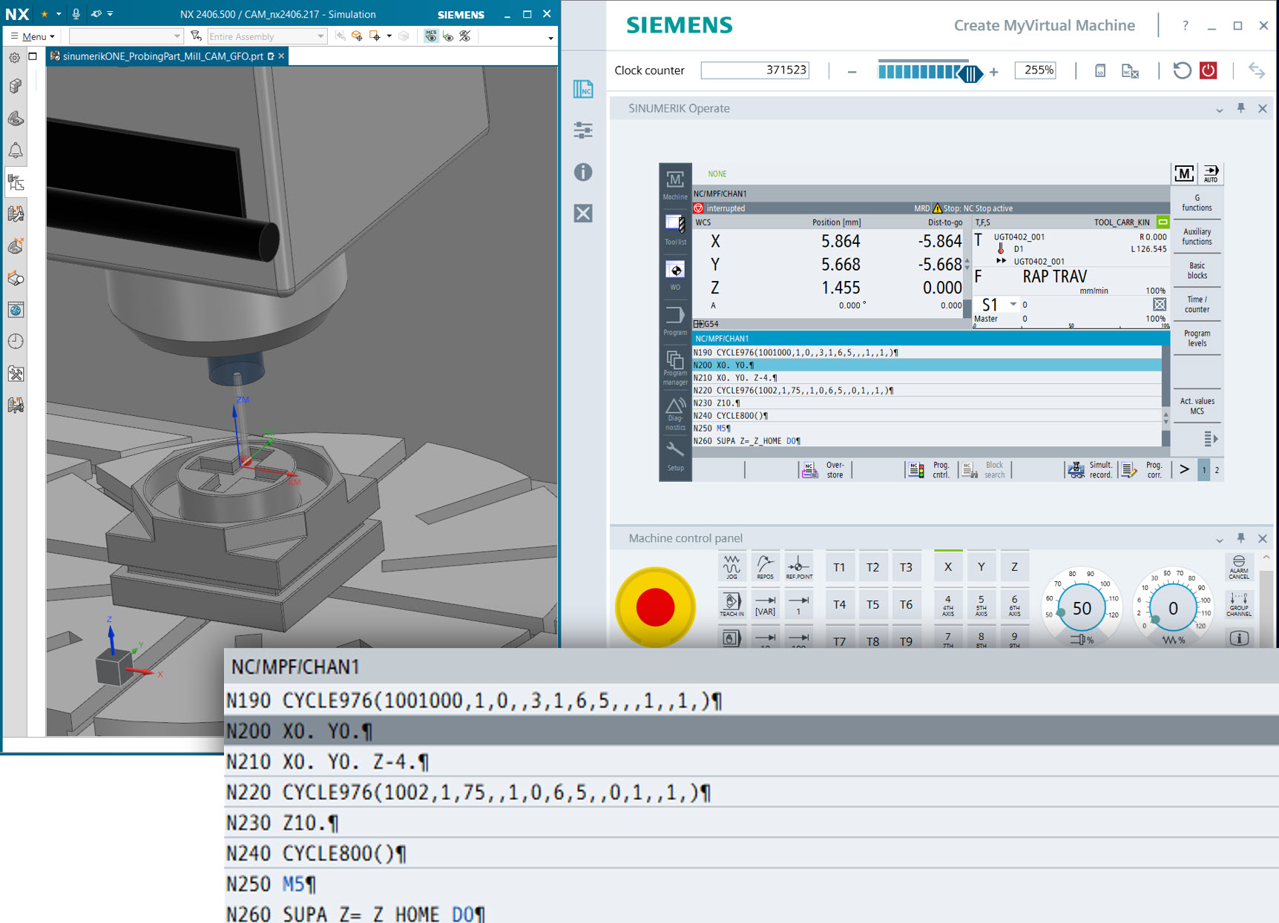Select the X axis key on machine panel
Screen dimensions: 1279x923
pos(947,566)
